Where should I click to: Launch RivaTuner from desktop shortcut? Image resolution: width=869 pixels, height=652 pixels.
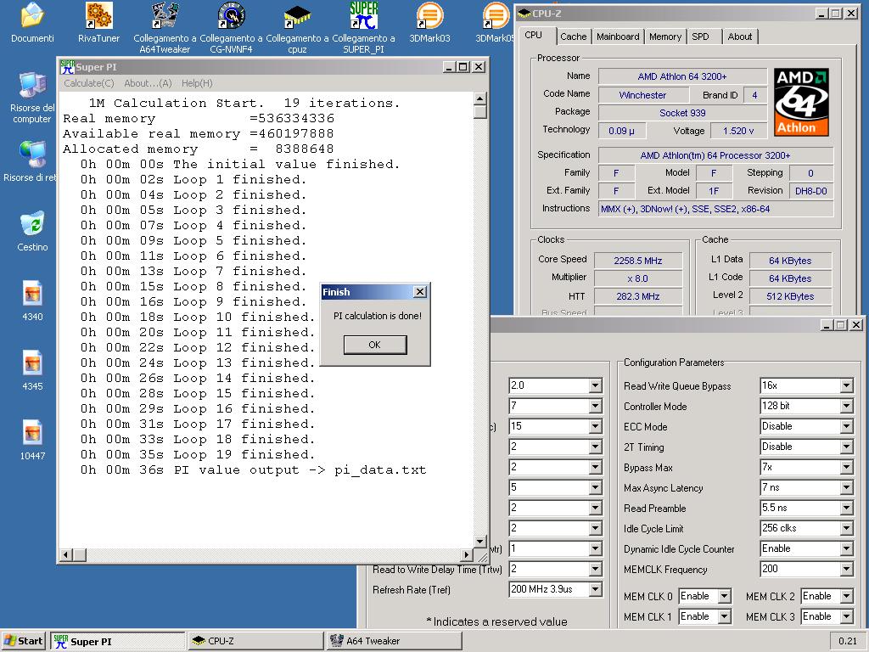coord(98,22)
